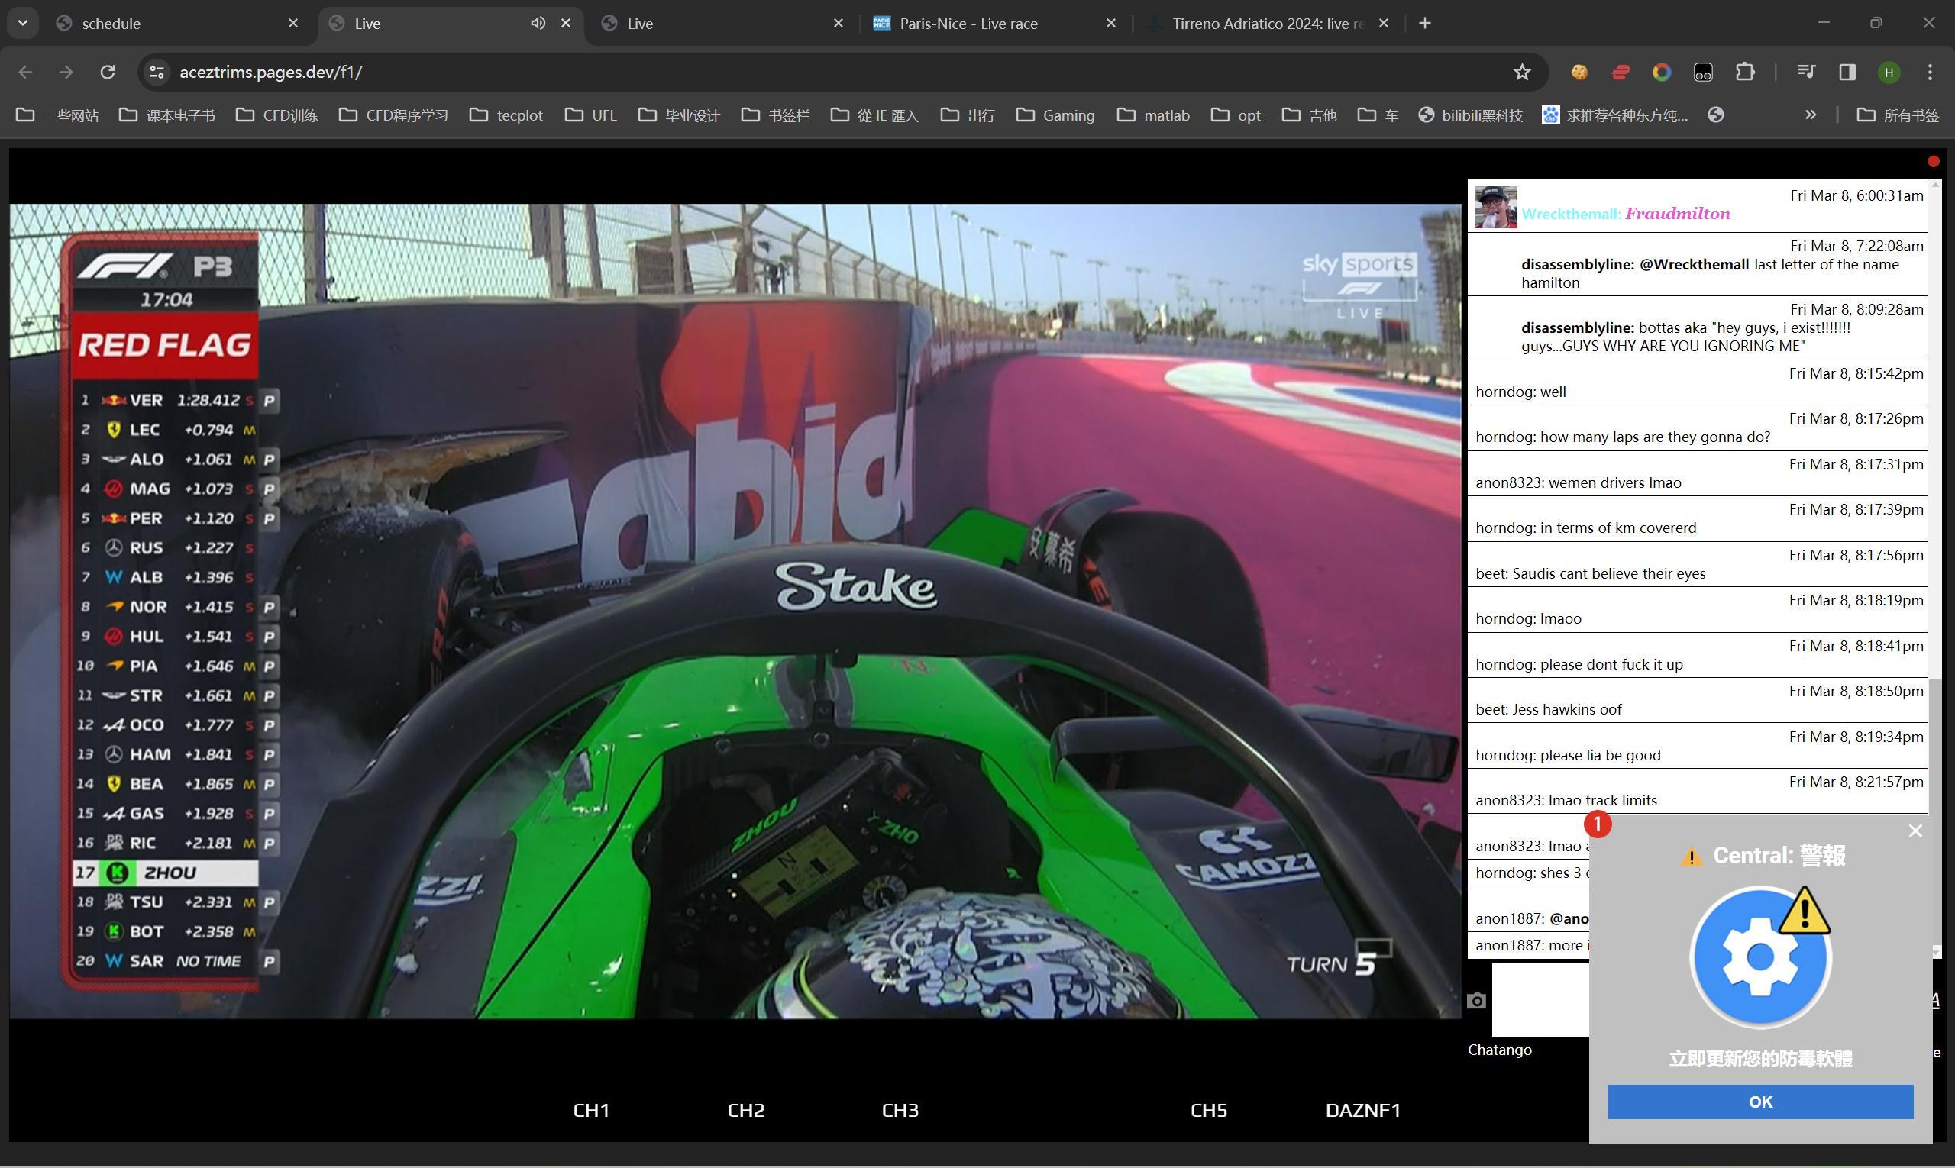Open the 求推荐各种东方纯 bookmark
The width and height of the screenshot is (1955, 1168).
pos(1615,115)
